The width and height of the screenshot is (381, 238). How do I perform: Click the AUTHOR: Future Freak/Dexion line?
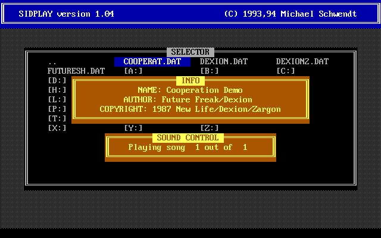188,99
